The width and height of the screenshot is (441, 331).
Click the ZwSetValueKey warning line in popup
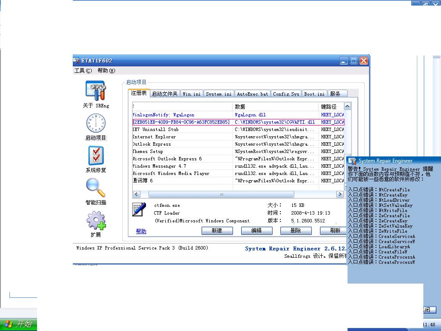coord(380,226)
